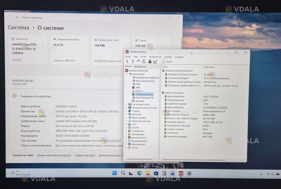Expand the Операционная система tree node

126,108
